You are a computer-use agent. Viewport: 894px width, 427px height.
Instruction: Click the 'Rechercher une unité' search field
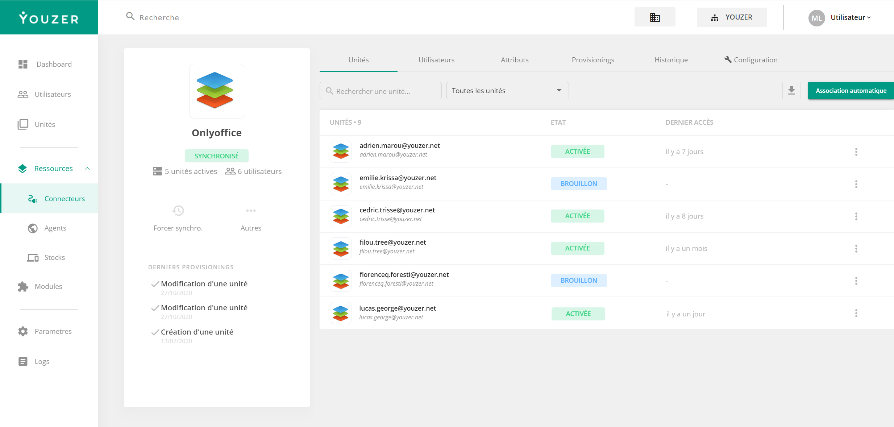click(381, 91)
